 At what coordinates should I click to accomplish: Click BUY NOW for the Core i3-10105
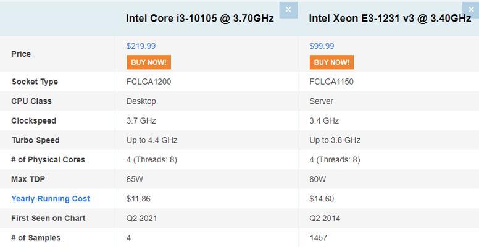click(x=149, y=62)
